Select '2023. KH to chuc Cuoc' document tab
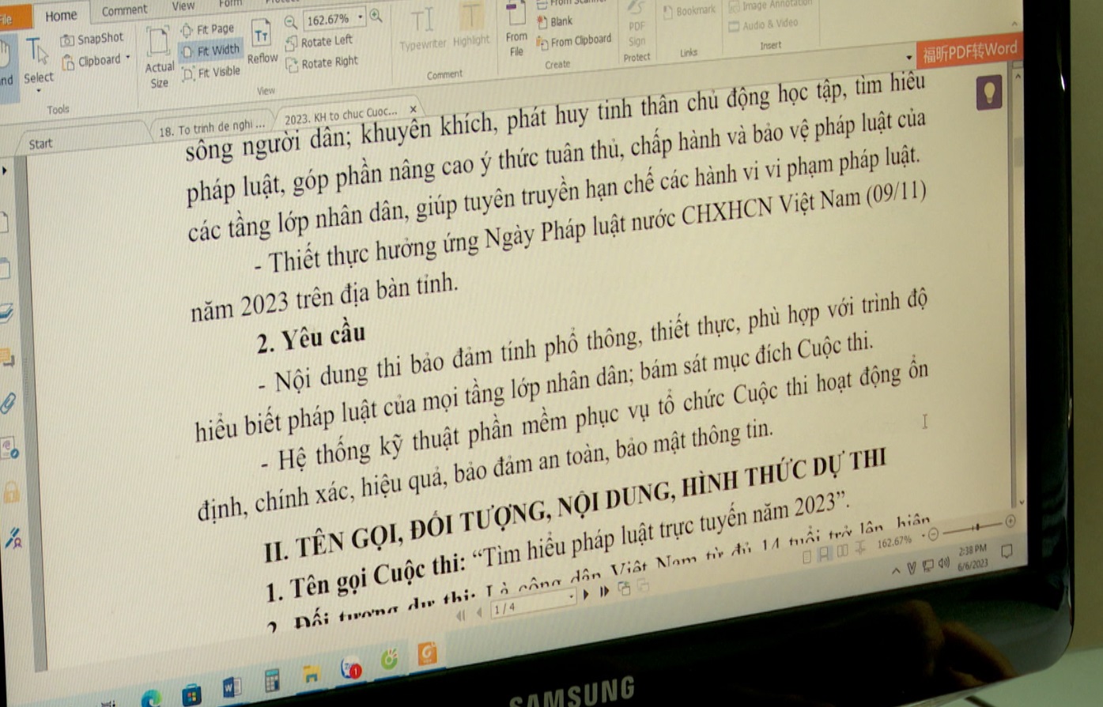 [340, 116]
